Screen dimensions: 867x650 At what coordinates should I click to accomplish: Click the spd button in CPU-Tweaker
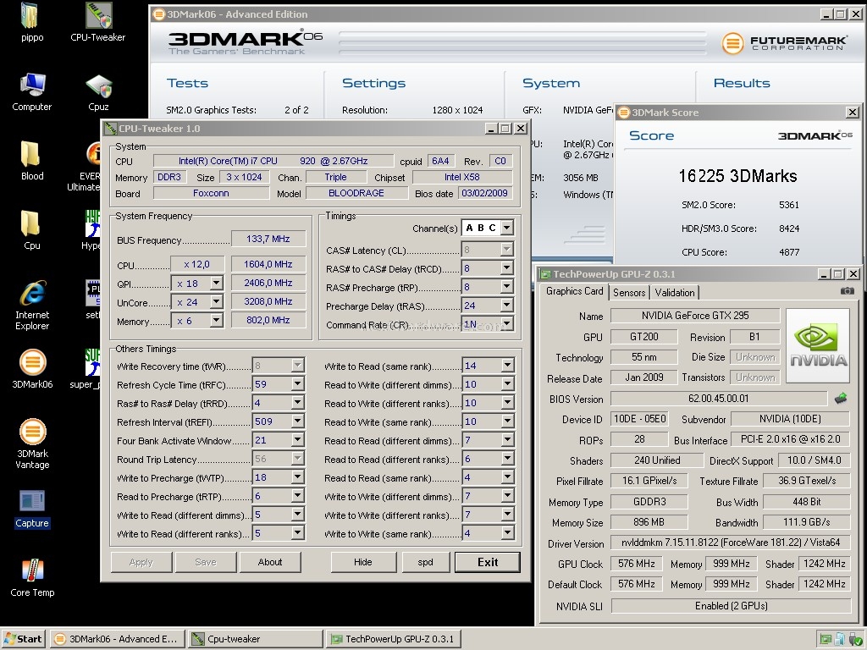pos(425,562)
